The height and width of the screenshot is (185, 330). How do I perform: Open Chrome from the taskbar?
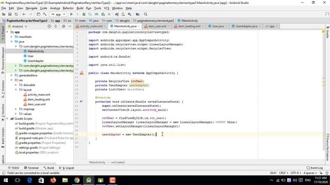point(77,180)
